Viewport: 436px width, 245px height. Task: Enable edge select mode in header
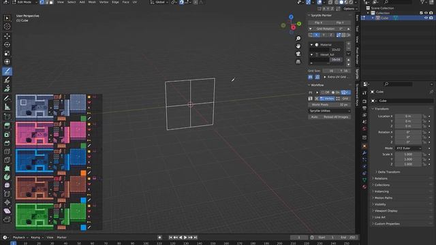click(x=46, y=2)
